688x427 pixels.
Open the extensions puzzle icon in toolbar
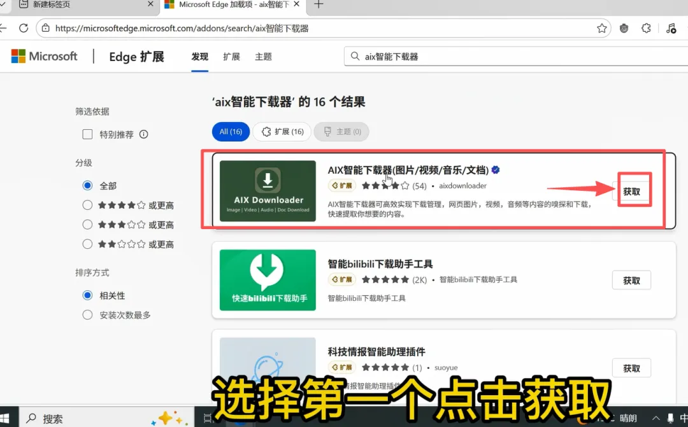click(646, 29)
